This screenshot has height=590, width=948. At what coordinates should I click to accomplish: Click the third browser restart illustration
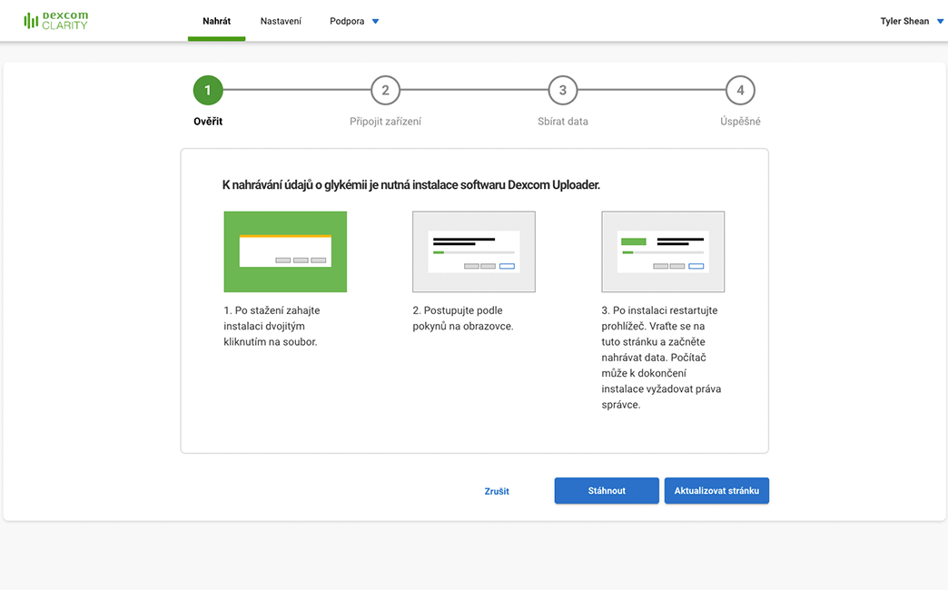coord(663,251)
